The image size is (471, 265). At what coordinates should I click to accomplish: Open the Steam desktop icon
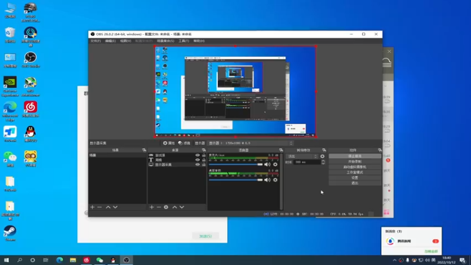pyautogui.click(x=10, y=233)
